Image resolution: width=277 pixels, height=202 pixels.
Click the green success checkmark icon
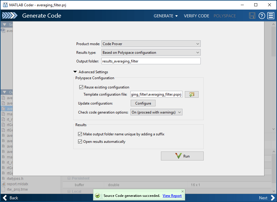(x=98, y=195)
